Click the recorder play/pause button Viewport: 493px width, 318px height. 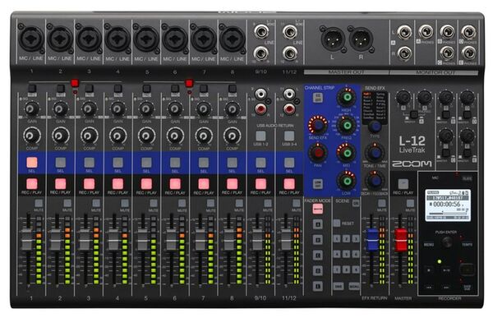(x=446, y=270)
